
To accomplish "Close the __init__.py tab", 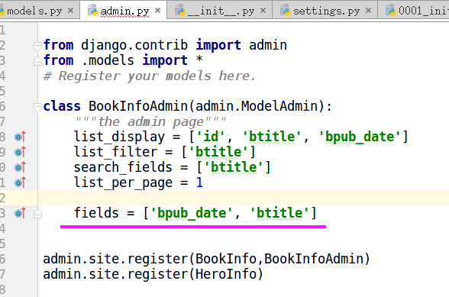I will [x=263, y=11].
